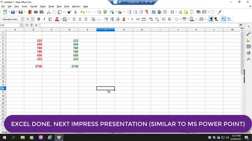The height and width of the screenshot is (141, 252).
Task: Insert special character Omega icon
Action: [x=172, y=12]
